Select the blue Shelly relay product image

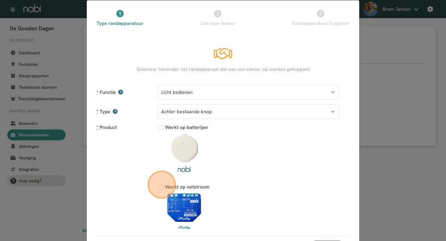(184, 208)
